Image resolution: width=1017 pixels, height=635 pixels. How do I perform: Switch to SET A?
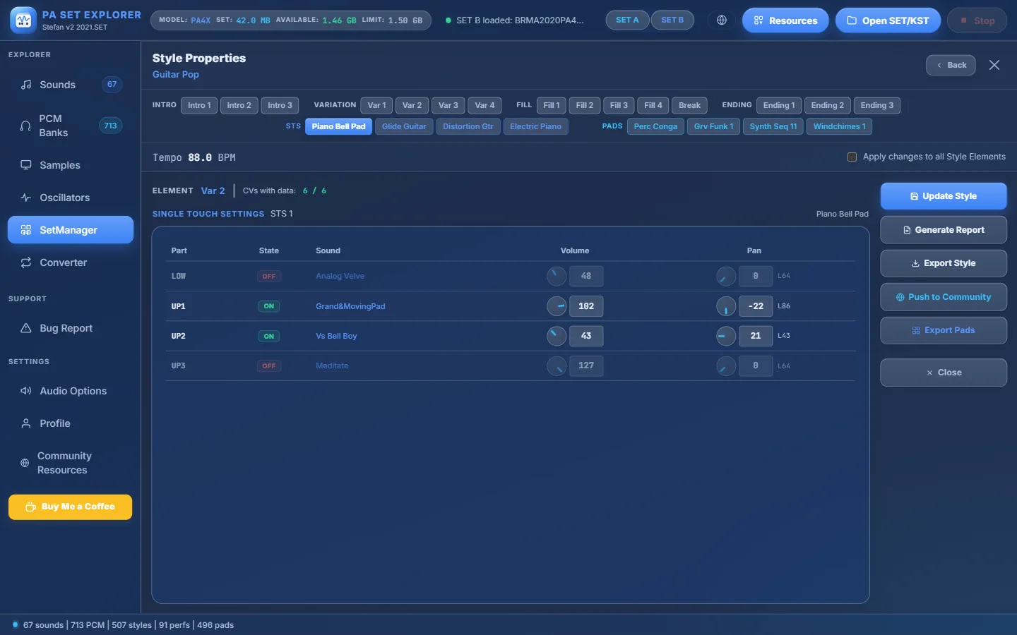tap(627, 20)
